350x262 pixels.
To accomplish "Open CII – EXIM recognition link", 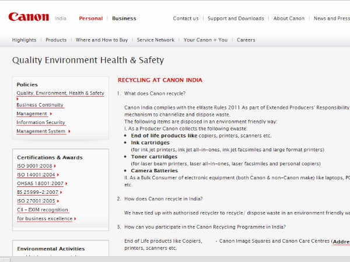I will tap(43, 214).
